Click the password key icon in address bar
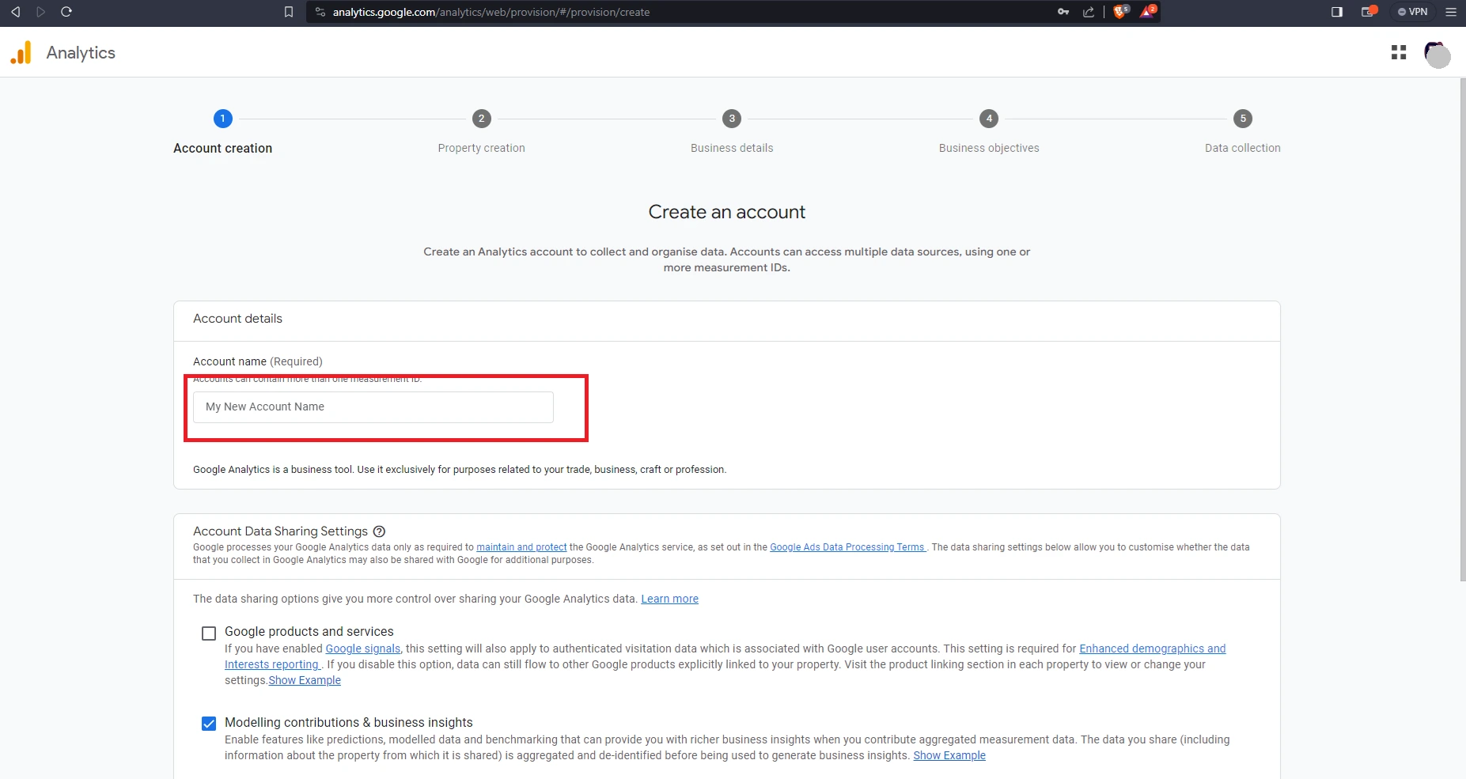This screenshot has height=779, width=1466. pyautogui.click(x=1064, y=12)
